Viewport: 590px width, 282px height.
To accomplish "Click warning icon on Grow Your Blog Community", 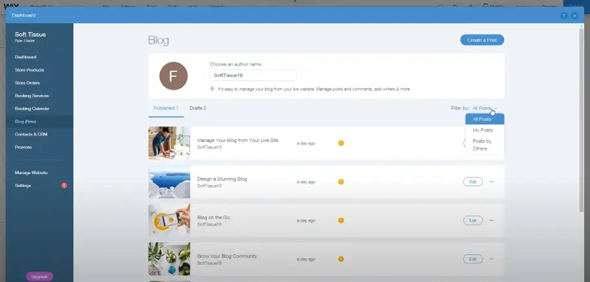I will click(341, 259).
